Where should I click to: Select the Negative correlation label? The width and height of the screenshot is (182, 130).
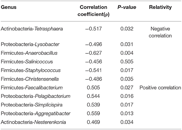160,32
